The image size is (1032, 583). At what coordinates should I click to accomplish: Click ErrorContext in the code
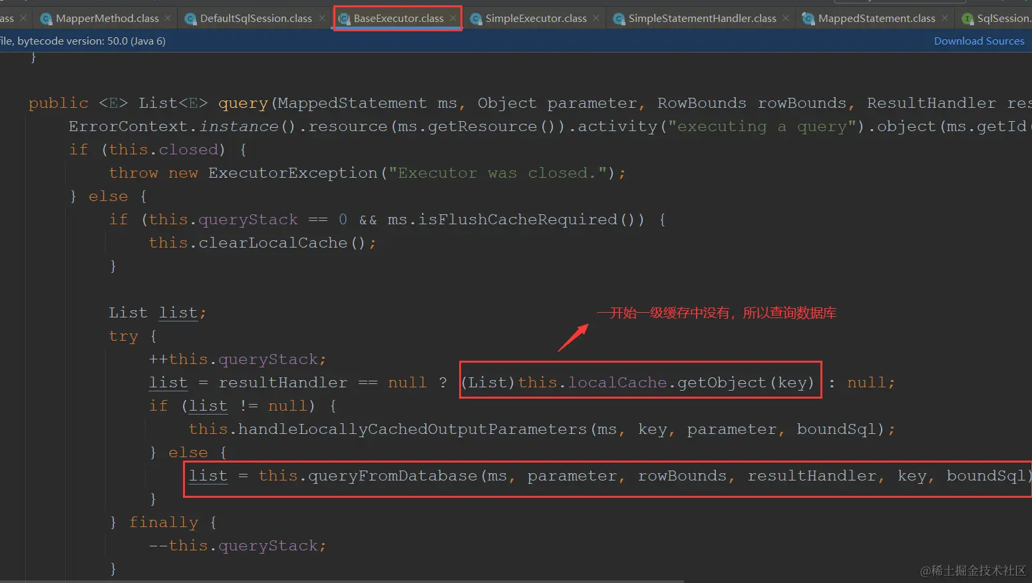[128, 126]
